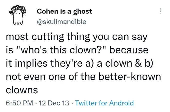Click the tweet's first line "most cutting thing"
Screen dimensions: 170x112
pyautogui.click(x=43, y=38)
